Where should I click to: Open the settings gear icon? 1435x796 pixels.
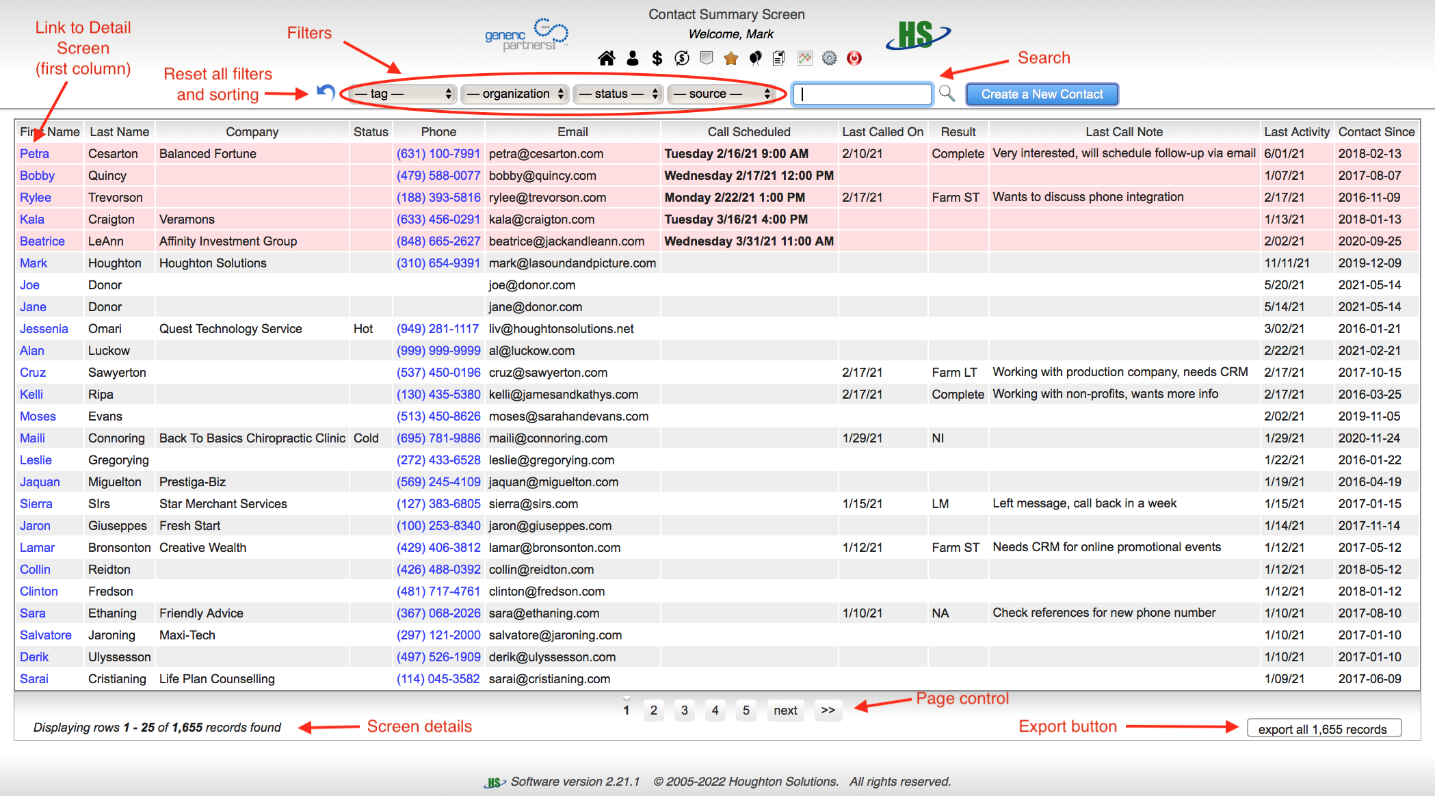[829, 58]
